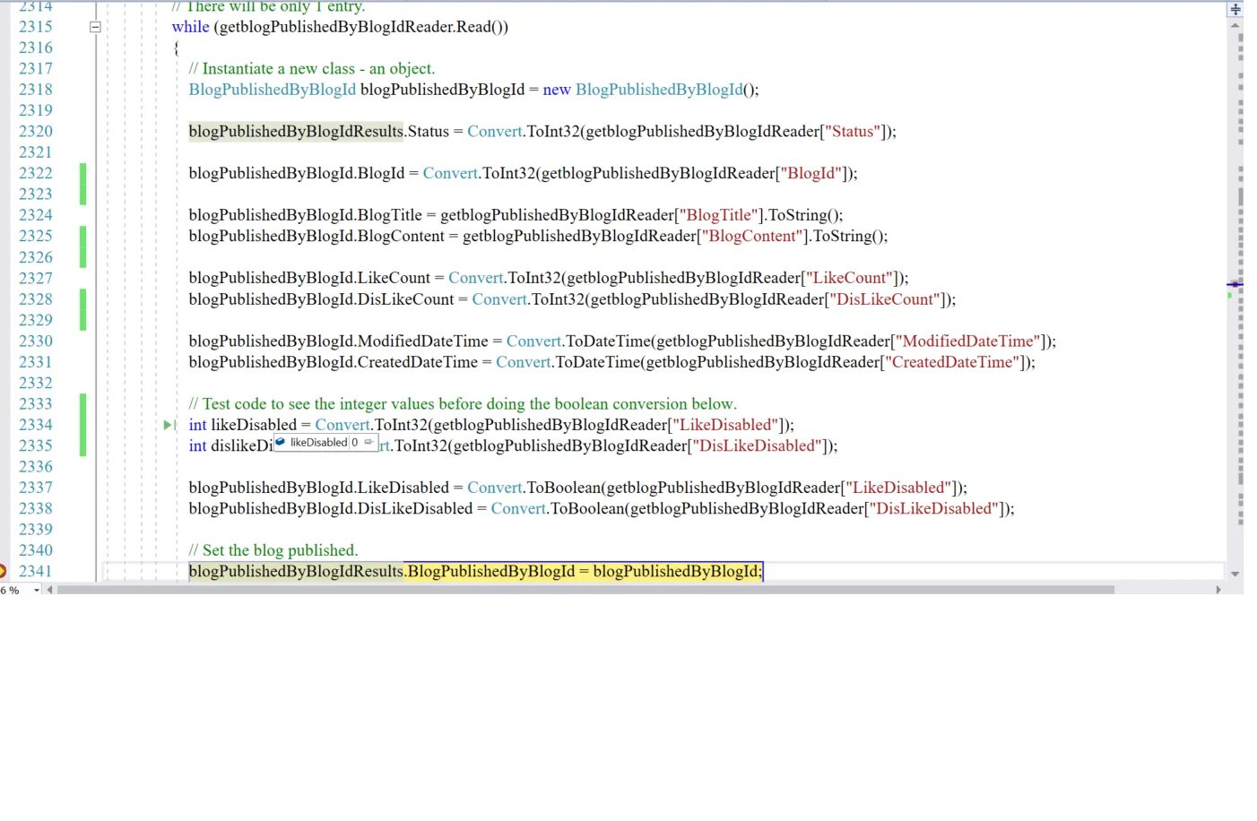Click the likeDisabled variable icon in data tip
The height and width of the screenshot is (821, 1257).
pyautogui.click(x=281, y=442)
